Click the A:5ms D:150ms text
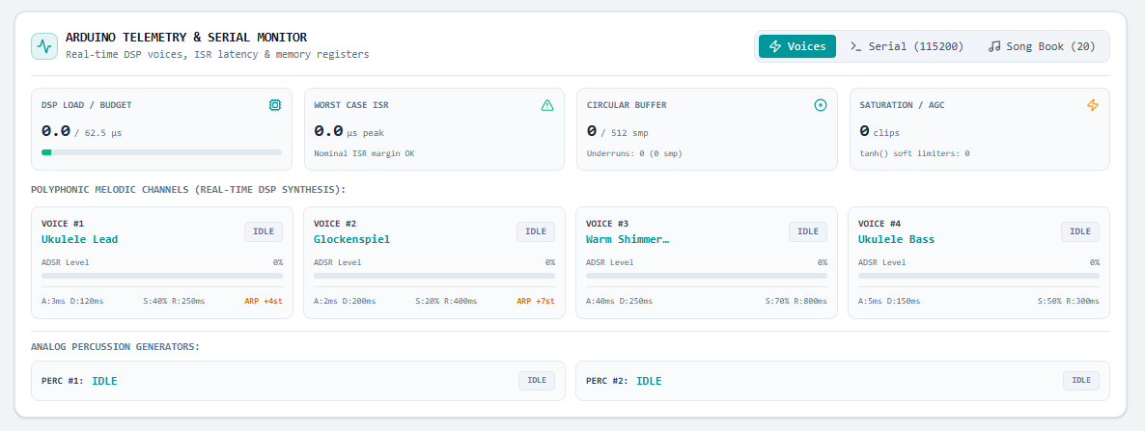This screenshot has width=1145, height=431. pos(889,301)
